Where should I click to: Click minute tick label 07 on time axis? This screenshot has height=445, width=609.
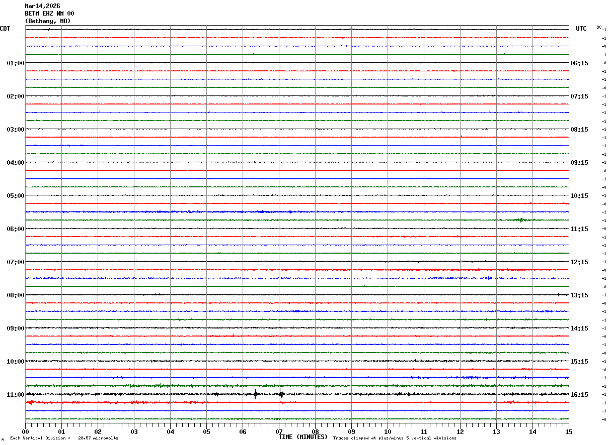(279, 431)
